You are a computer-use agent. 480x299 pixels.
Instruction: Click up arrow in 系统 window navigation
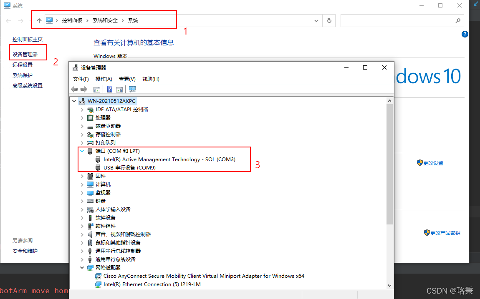coord(39,21)
